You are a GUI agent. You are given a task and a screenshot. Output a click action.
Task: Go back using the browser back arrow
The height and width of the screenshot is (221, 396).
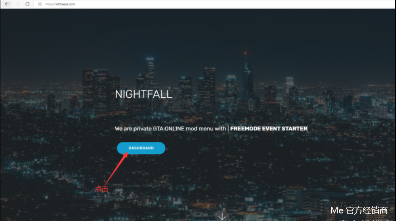click(7, 4)
